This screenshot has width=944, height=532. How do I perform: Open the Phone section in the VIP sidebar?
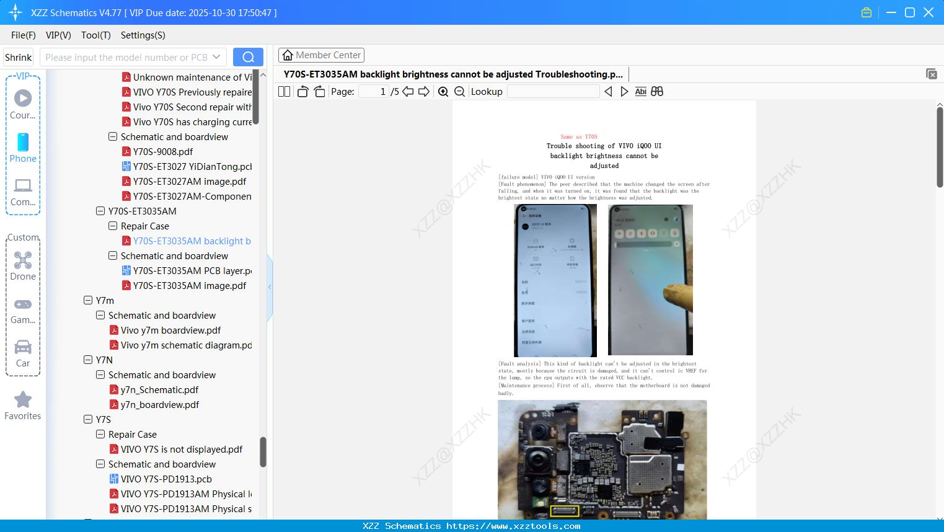[22, 149]
